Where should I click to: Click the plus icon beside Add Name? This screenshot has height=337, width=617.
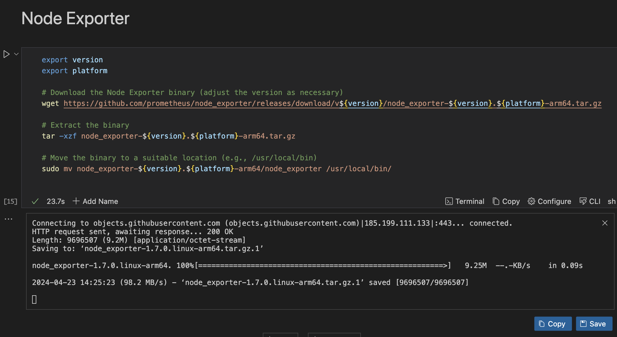pos(76,201)
